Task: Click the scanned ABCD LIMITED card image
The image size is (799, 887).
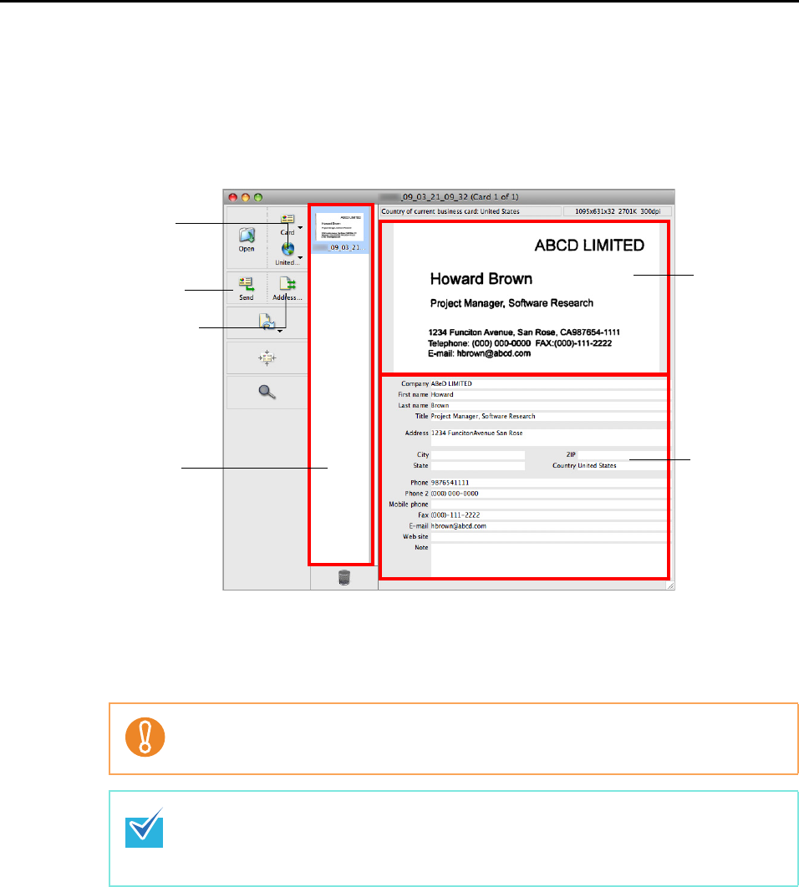Action: point(527,298)
